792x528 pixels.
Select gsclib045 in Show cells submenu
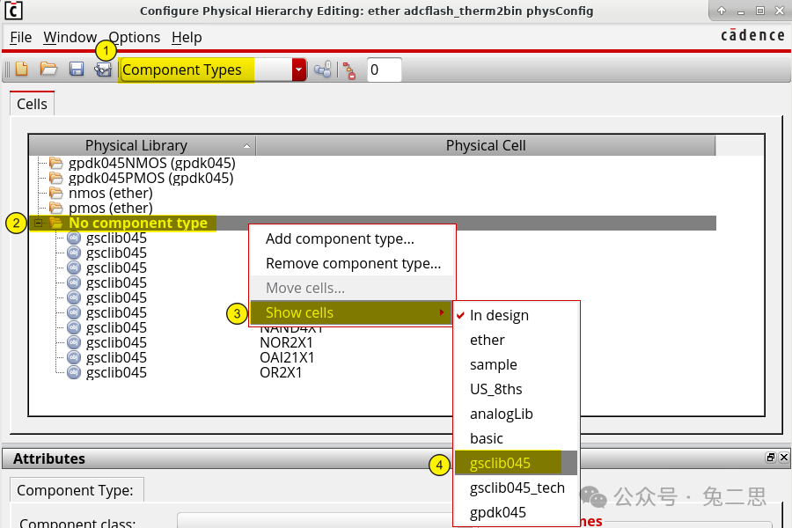coord(516,463)
